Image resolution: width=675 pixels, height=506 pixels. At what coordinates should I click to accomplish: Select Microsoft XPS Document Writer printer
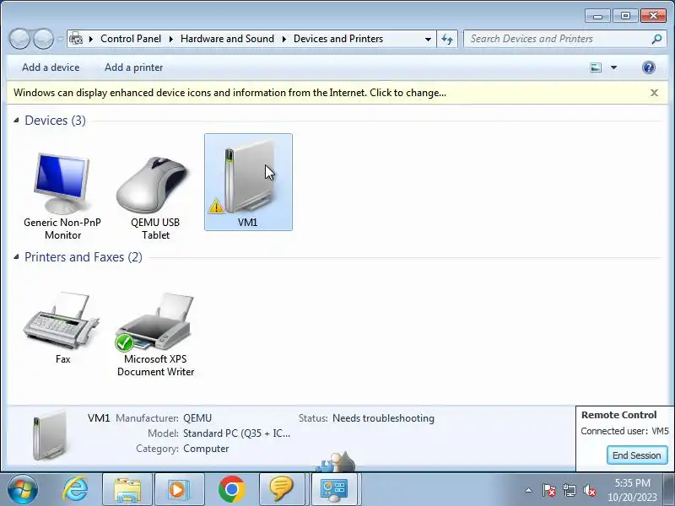tap(155, 333)
